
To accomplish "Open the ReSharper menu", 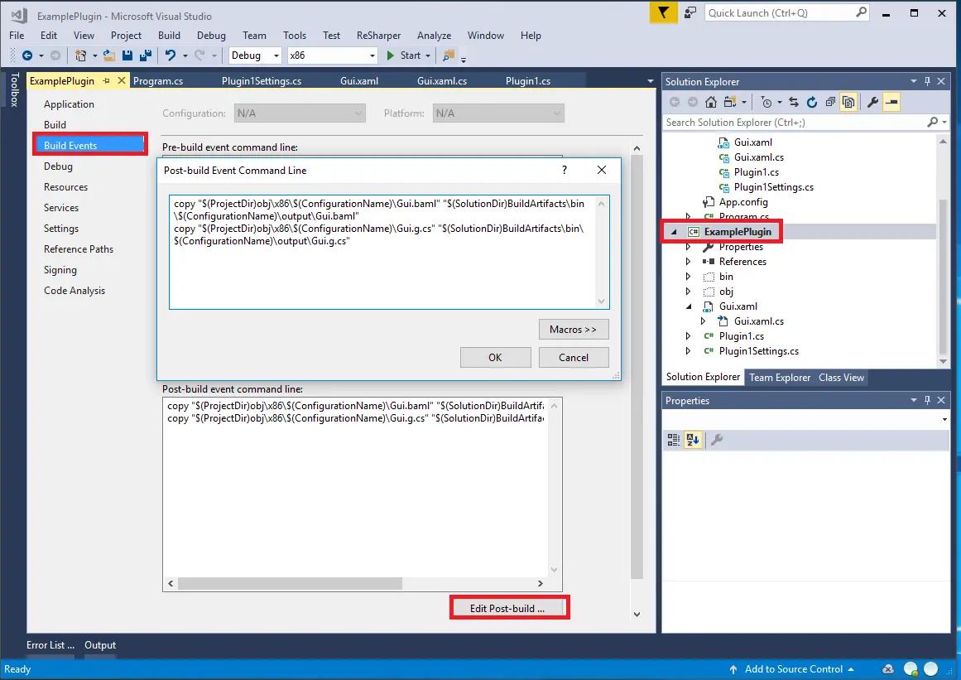I will [x=379, y=36].
